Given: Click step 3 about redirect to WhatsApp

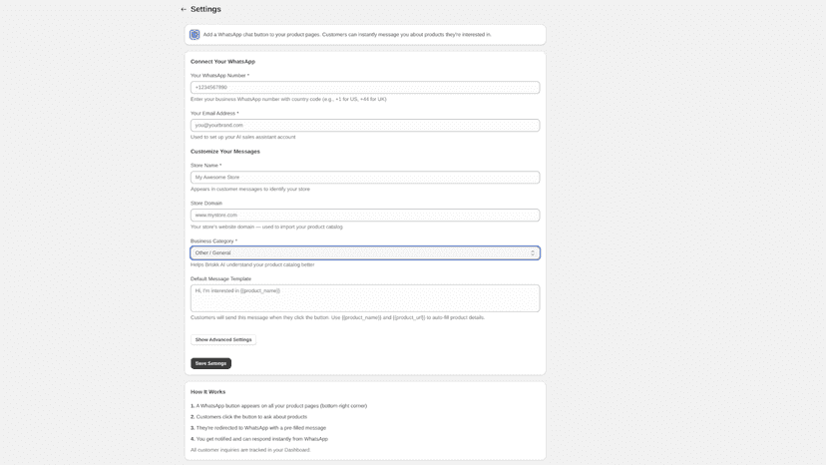Looking at the screenshot, I should click(x=258, y=428).
